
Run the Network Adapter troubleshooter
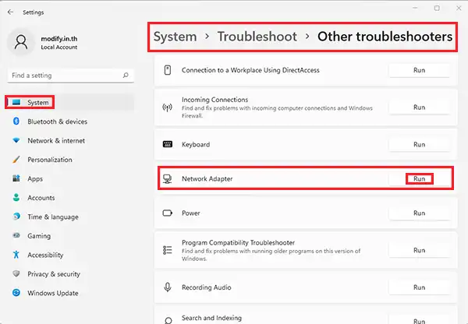point(419,179)
